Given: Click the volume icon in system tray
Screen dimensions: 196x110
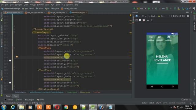Looking at the screenshot, I should 182,107.
